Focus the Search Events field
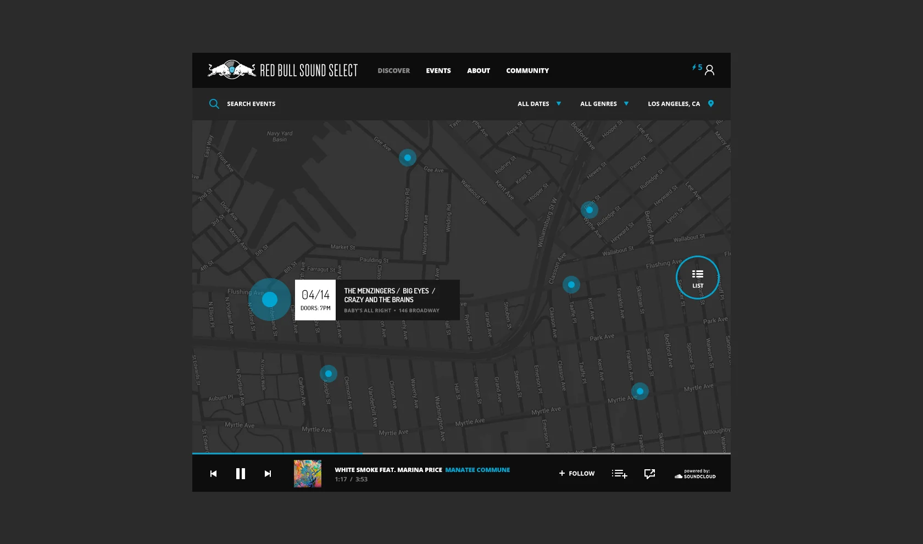Viewport: 923px width, 544px height. (x=251, y=103)
